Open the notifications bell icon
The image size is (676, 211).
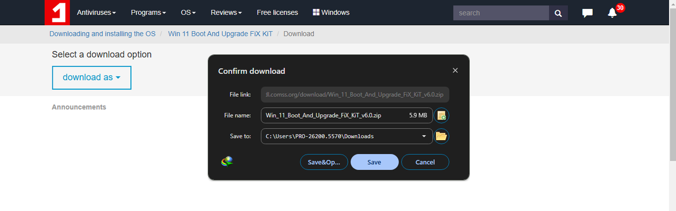point(612,13)
